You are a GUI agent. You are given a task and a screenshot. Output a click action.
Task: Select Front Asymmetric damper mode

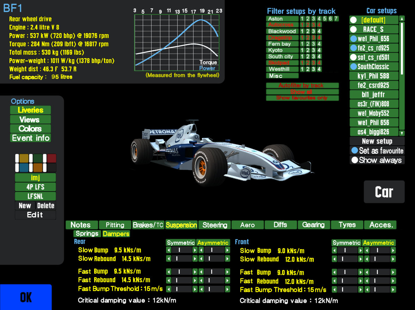tap(378, 243)
